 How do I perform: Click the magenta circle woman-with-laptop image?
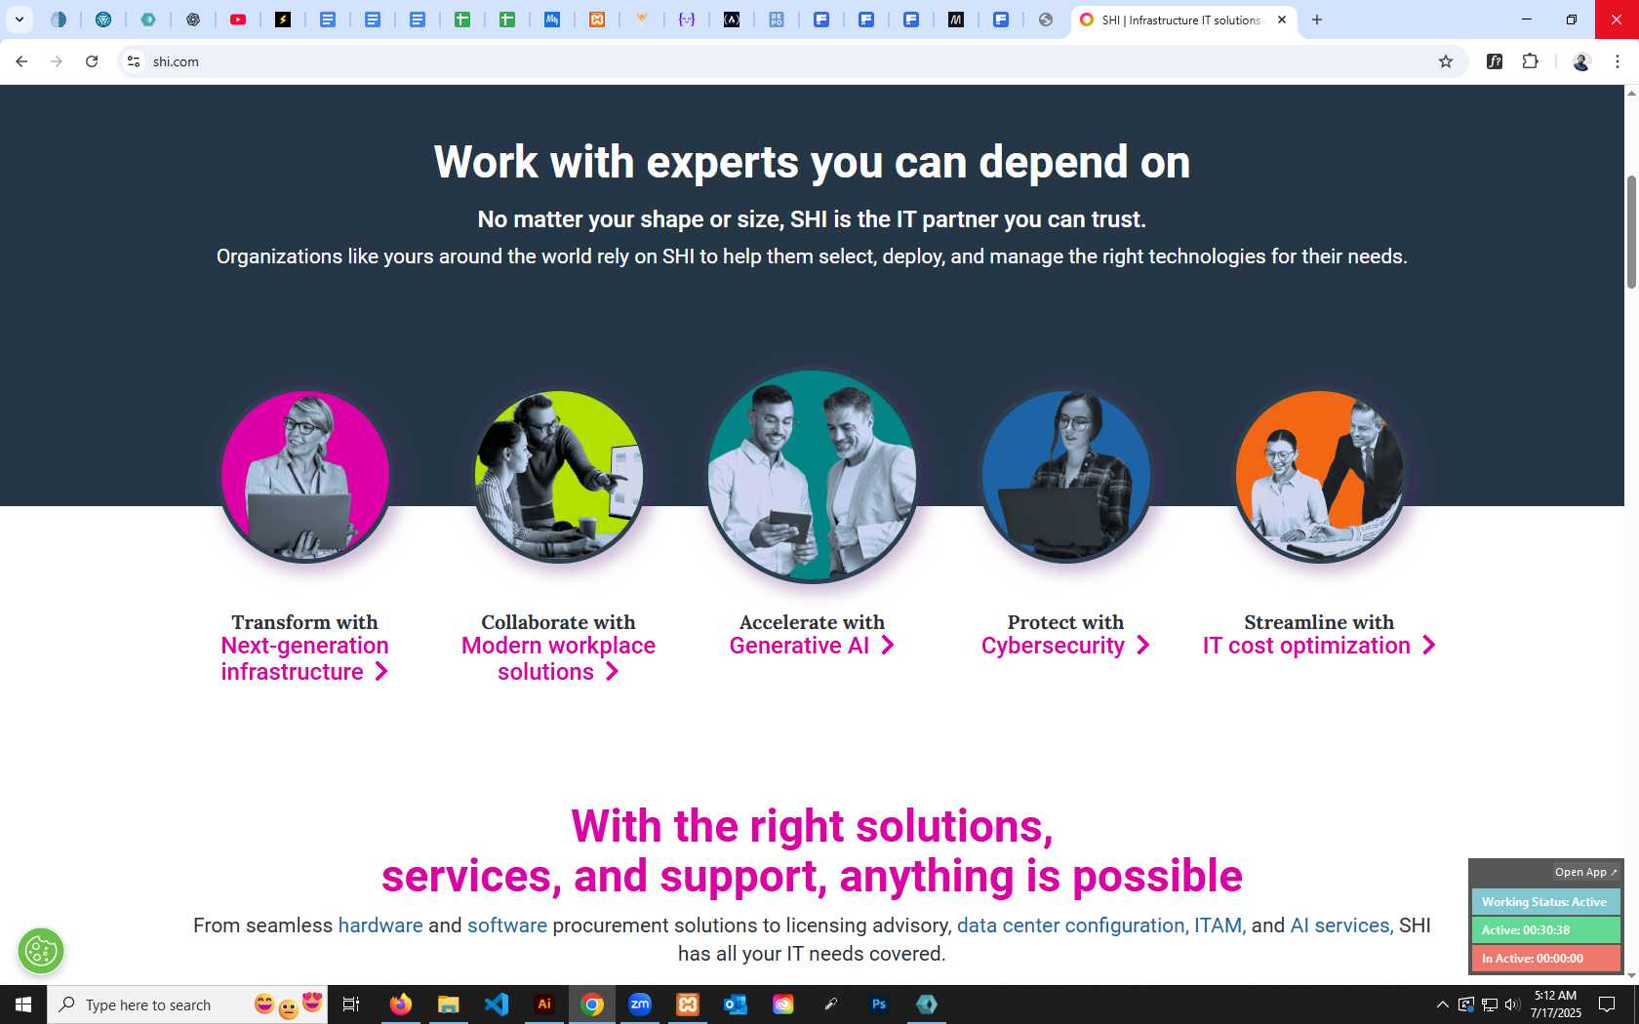[305, 477]
